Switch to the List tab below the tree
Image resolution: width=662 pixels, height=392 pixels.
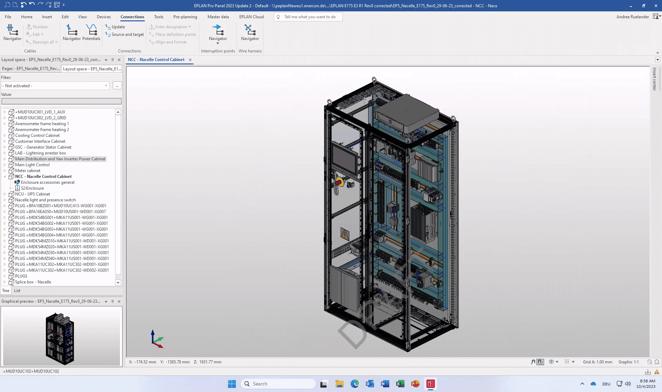[x=17, y=291]
